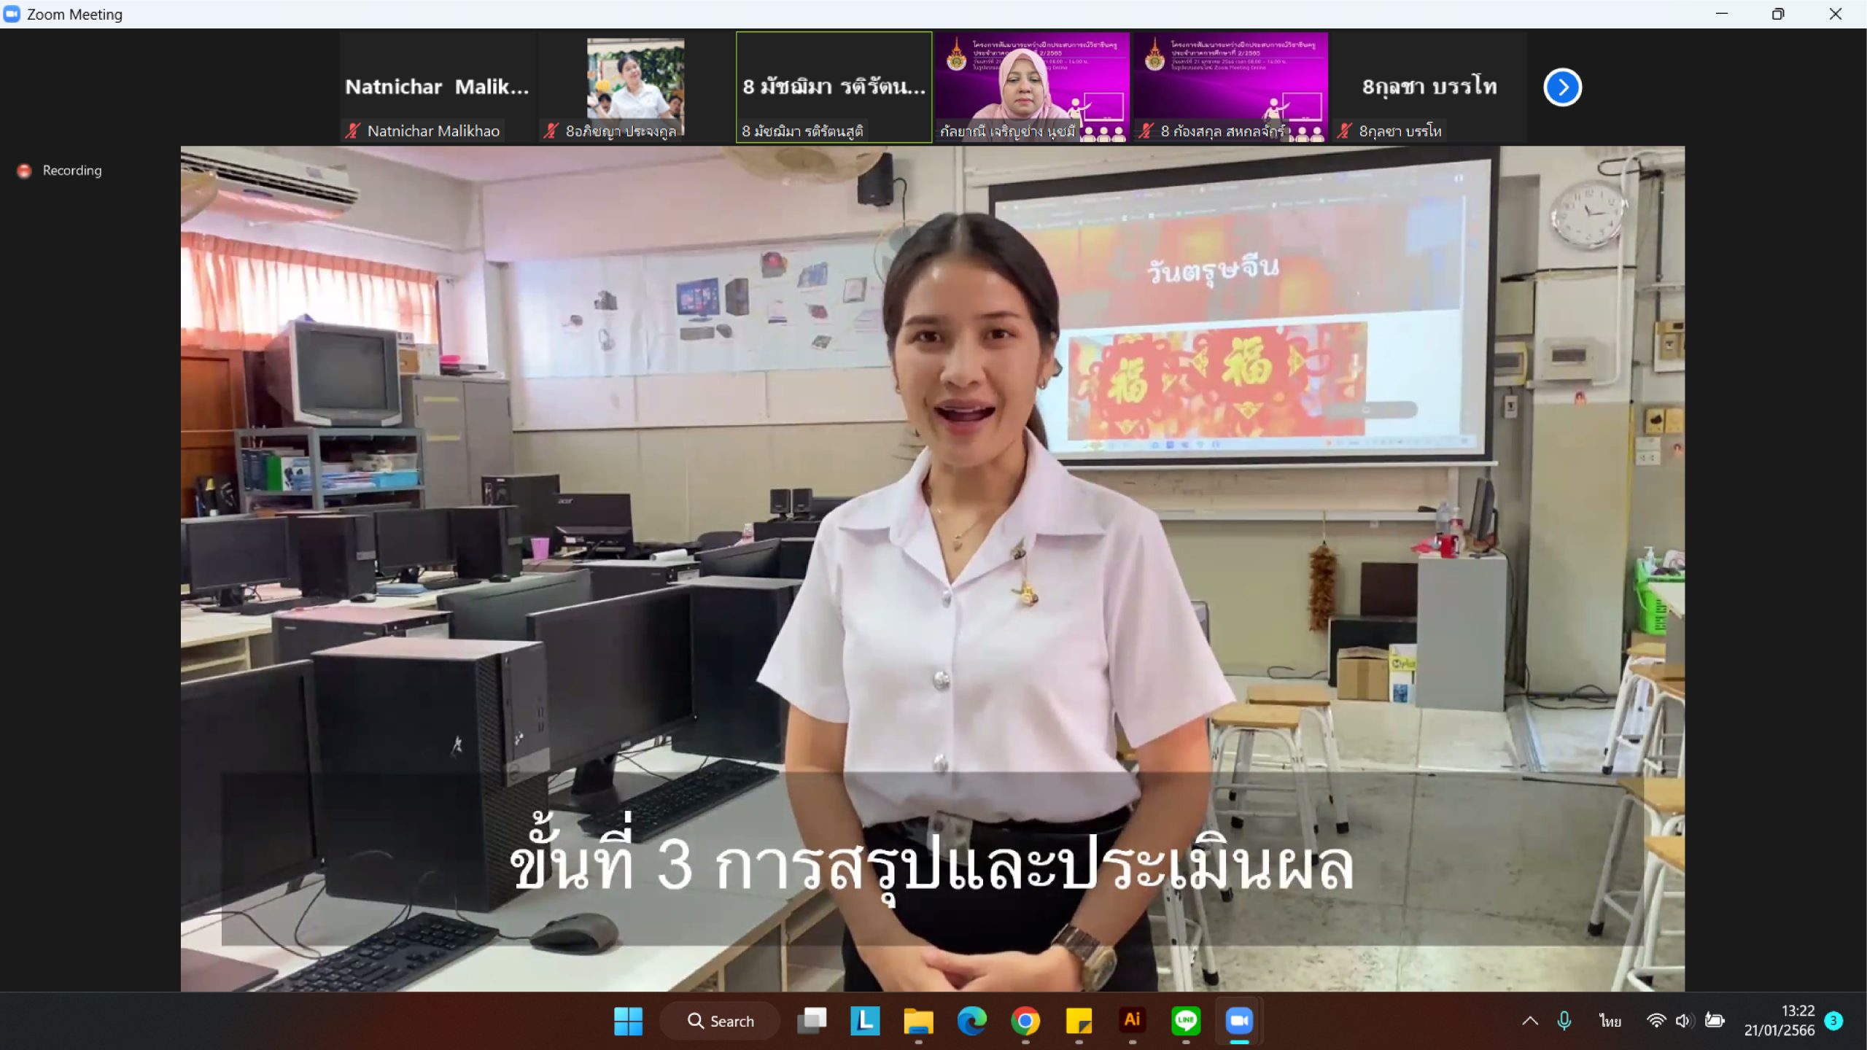The height and width of the screenshot is (1050, 1867).
Task: Click the microphone icon in system tray
Action: 1564,1021
